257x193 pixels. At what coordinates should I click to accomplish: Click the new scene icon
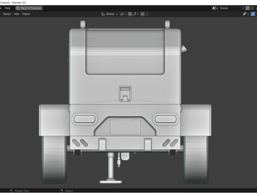coord(247,8)
